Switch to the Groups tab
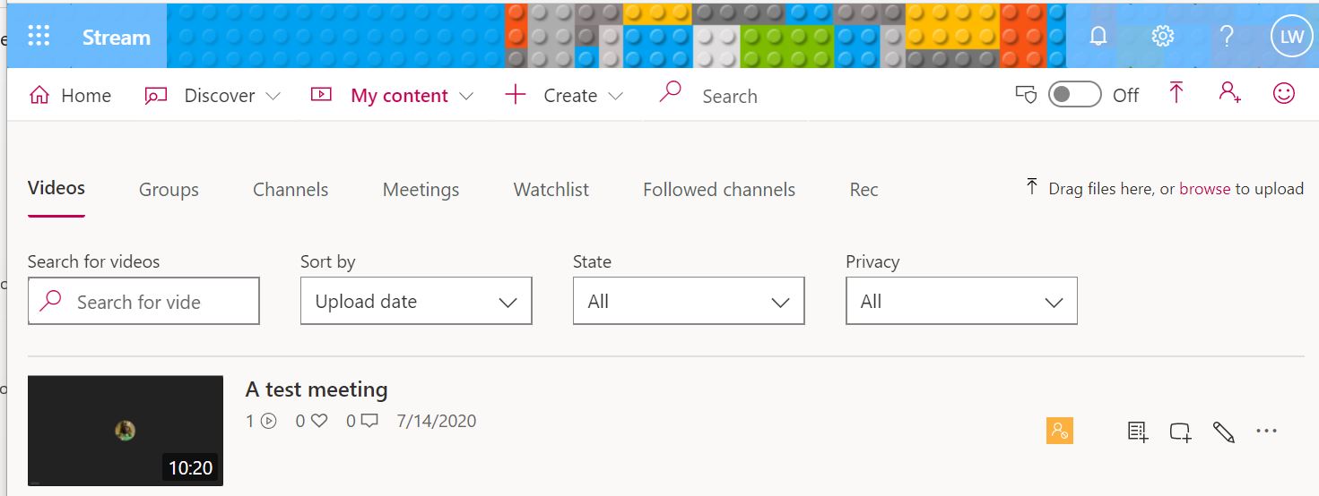Screen dimensions: 1319x496 point(169,190)
